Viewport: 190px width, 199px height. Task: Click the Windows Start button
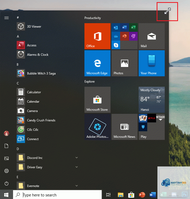pos(6,195)
